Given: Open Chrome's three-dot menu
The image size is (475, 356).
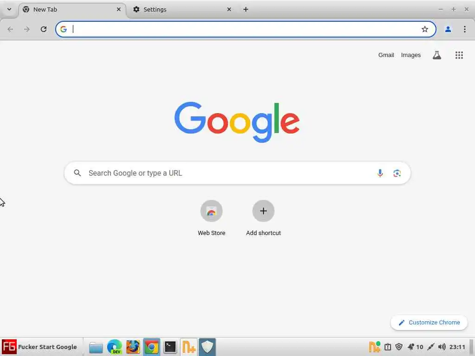Looking at the screenshot, I should 465,29.
